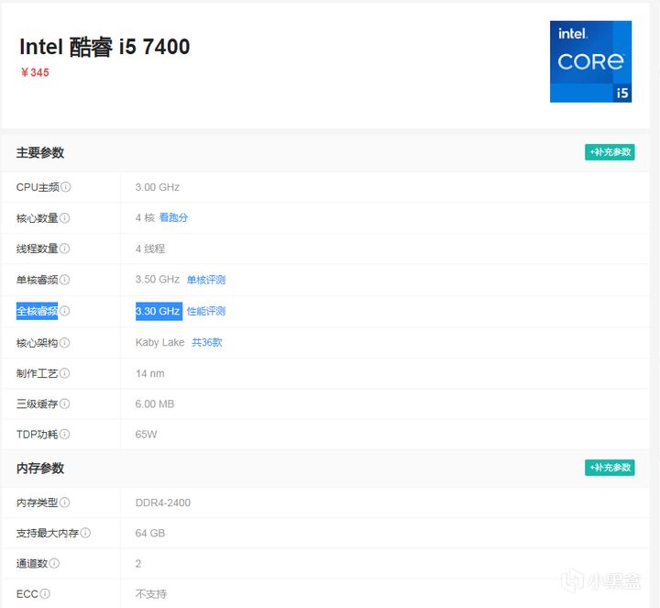The width and height of the screenshot is (660, 608).
Task: Open the 看跑分 link
Action: [x=173, y=217]
